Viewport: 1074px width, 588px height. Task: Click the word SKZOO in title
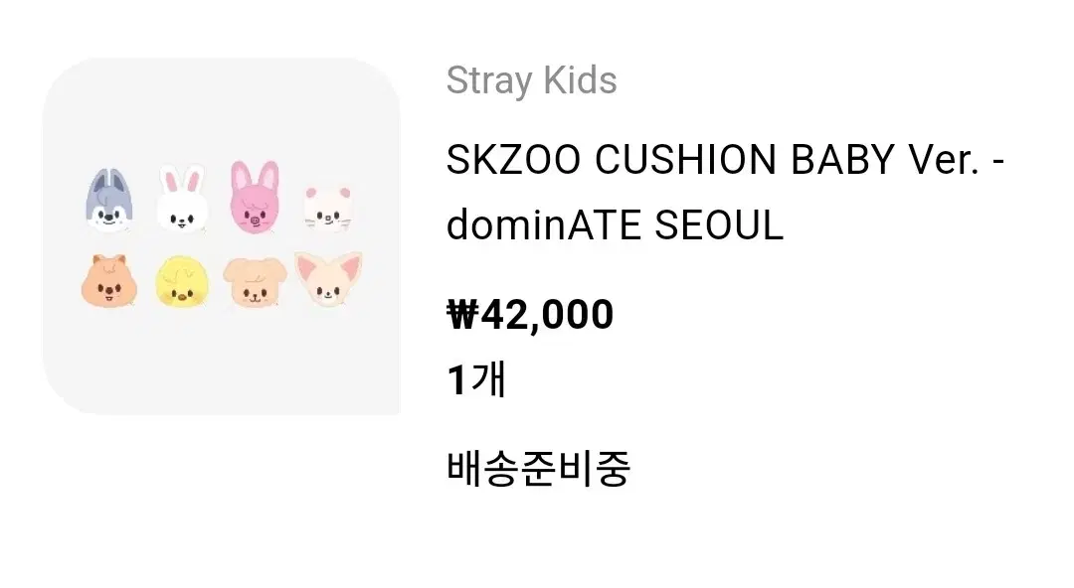coord(513,160)
